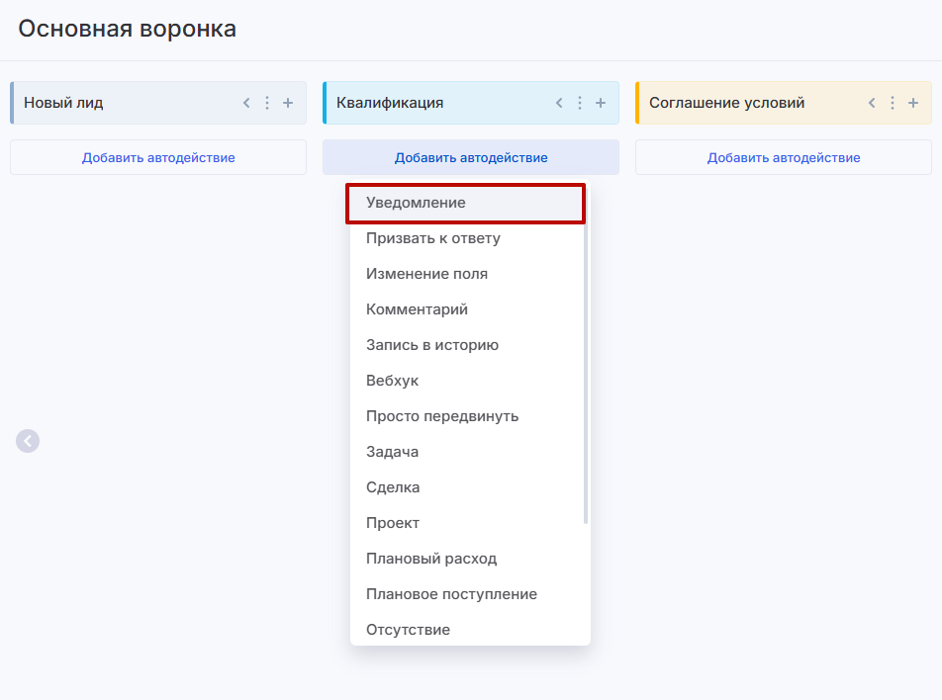Screen dimensions: 942x700
Task: Collapse Квалификация column with chevron
Action: 559,103
